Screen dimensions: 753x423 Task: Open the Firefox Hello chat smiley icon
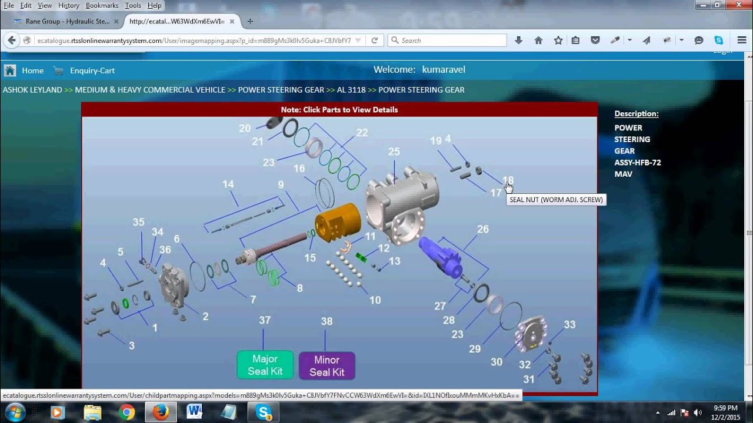pos(699,41)
